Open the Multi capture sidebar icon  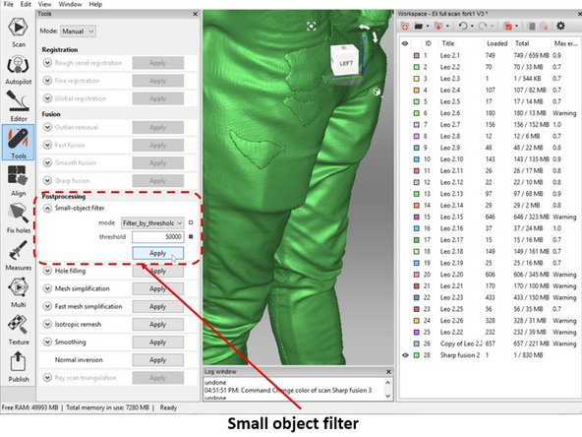click(x=18, y=292)
